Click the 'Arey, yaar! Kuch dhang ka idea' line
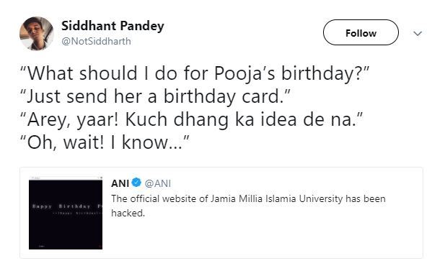The width and height of the screenshot is (445, 266). tap(191, 119)
